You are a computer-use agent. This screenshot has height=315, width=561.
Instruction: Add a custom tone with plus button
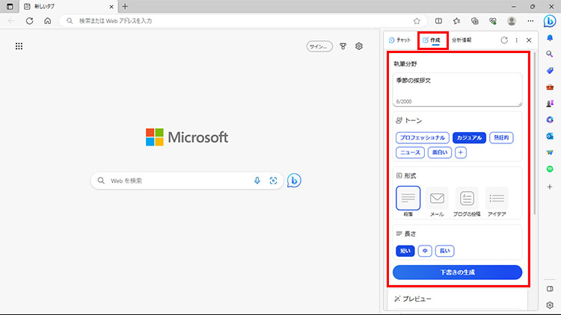[461, 152]
